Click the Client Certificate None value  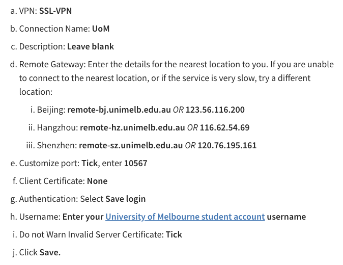pyautogui.click(x=97, y=181)
